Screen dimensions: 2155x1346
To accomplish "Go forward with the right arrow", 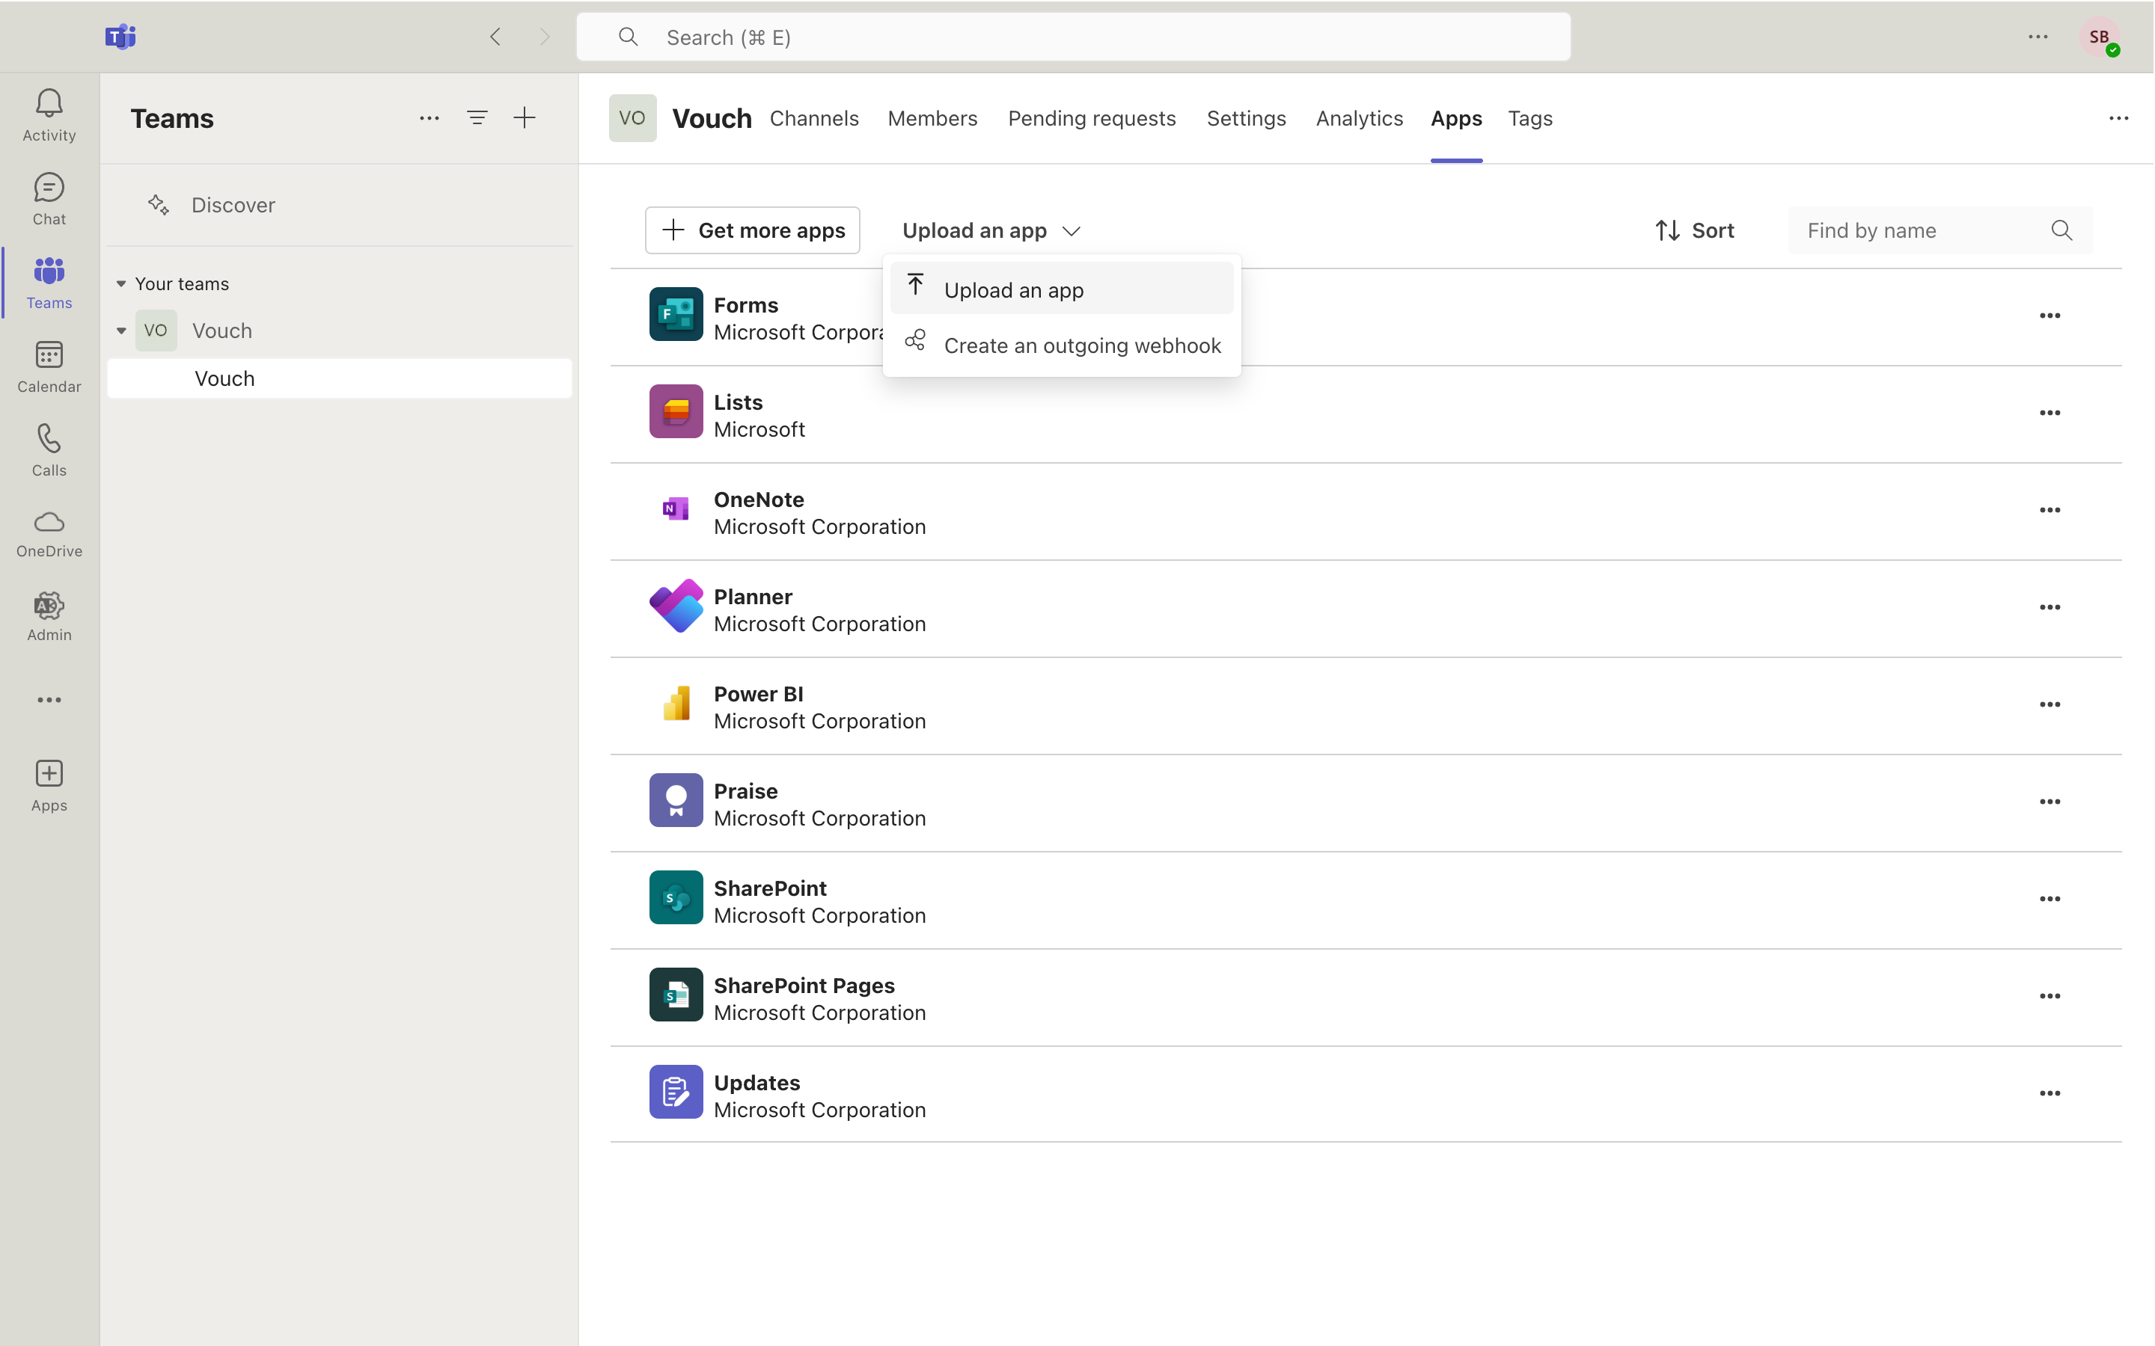I will point(544,37).
